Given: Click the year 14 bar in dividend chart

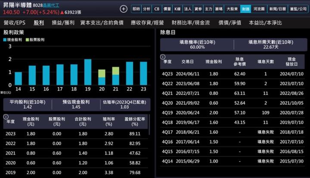Looking at the screenshot, I should tap(18, 78).
